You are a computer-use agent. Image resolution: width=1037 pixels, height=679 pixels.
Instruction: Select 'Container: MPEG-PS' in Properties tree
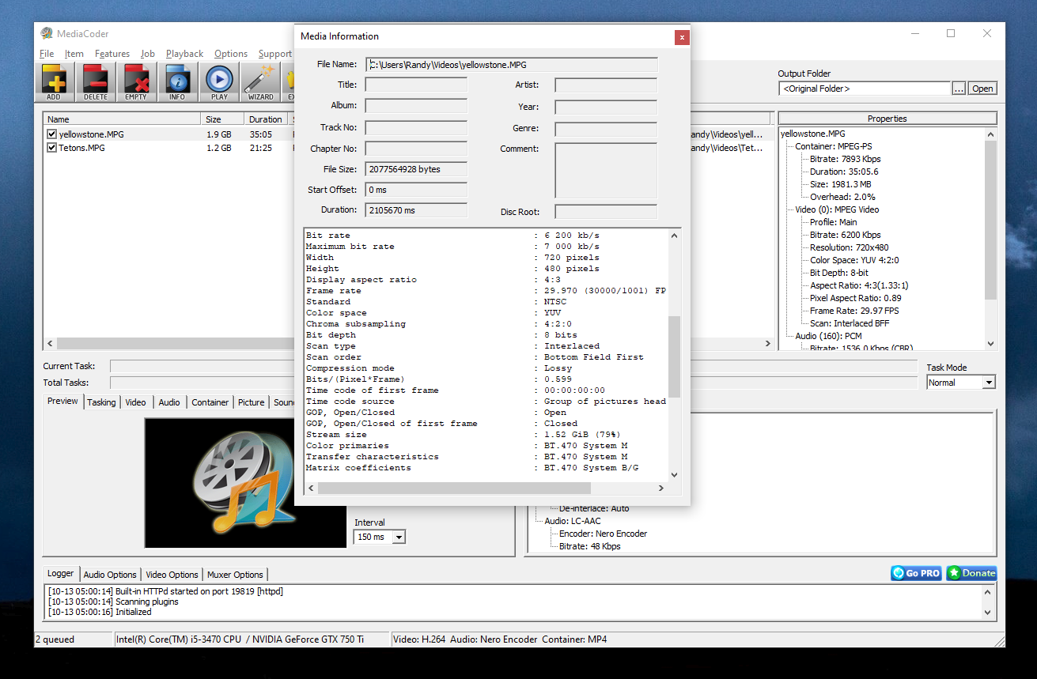click(x=834, y=146)
